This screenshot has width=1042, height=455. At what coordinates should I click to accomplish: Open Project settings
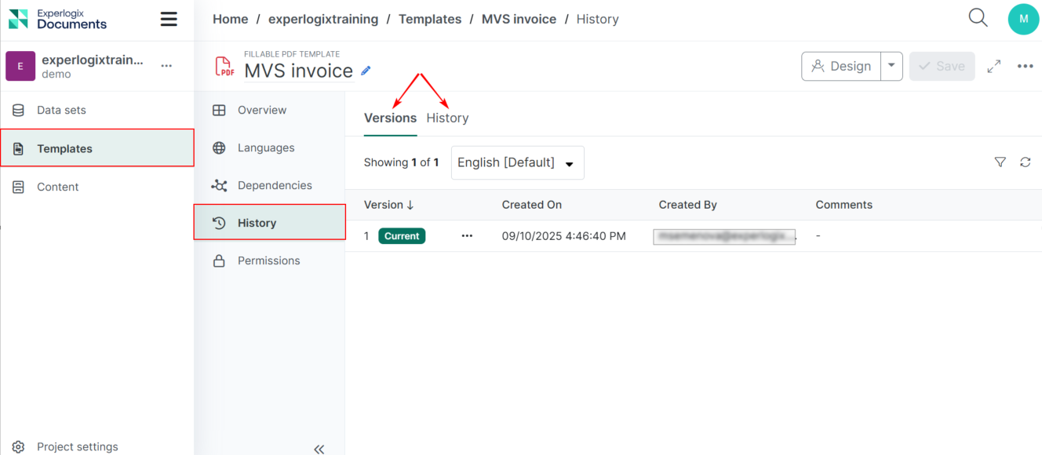(77, 446)
